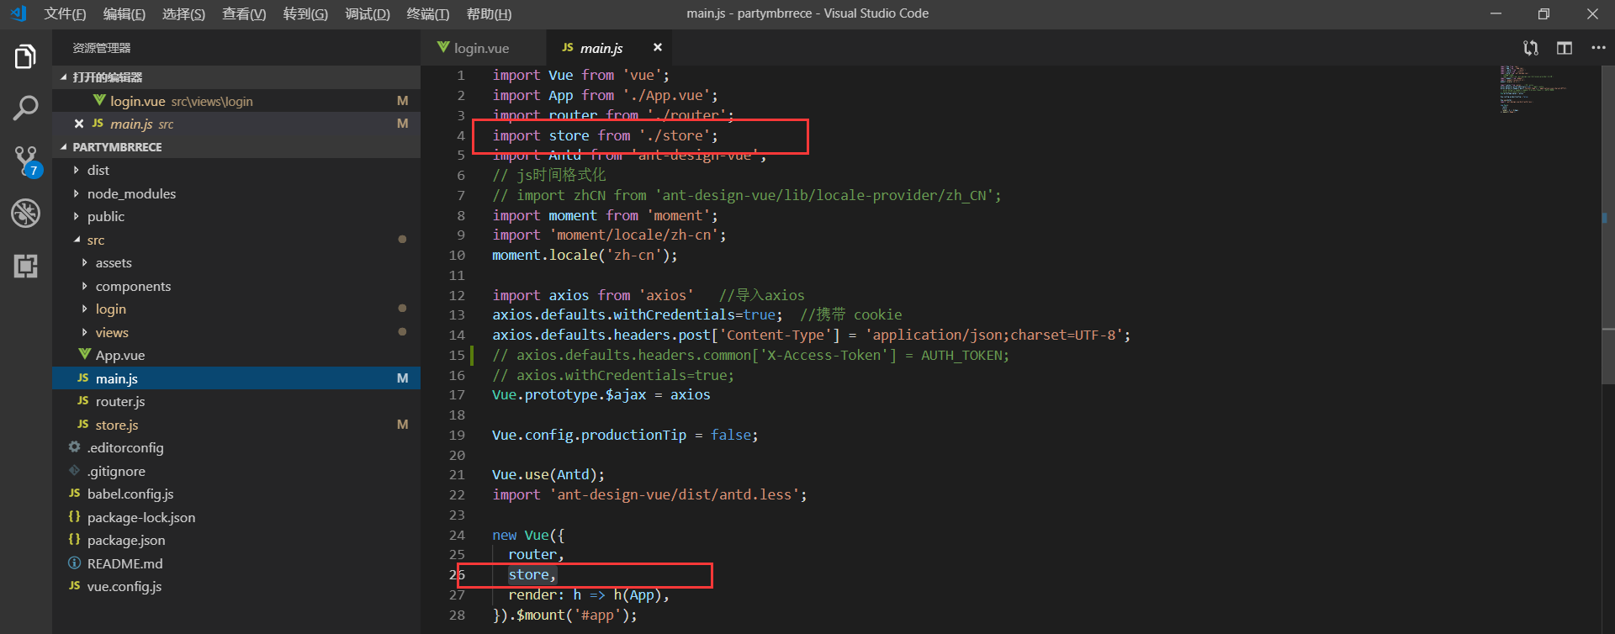The height and width of the screenshot is (634, 1615).
Task: Click the code minimap preview
Action: (x=1533, y=89)
